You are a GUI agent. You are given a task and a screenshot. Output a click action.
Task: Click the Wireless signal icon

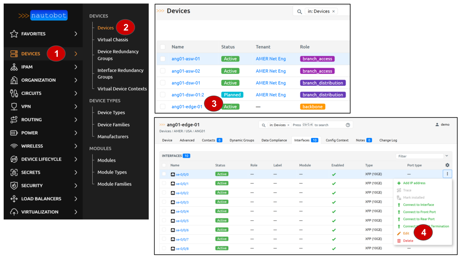[14, 146]
